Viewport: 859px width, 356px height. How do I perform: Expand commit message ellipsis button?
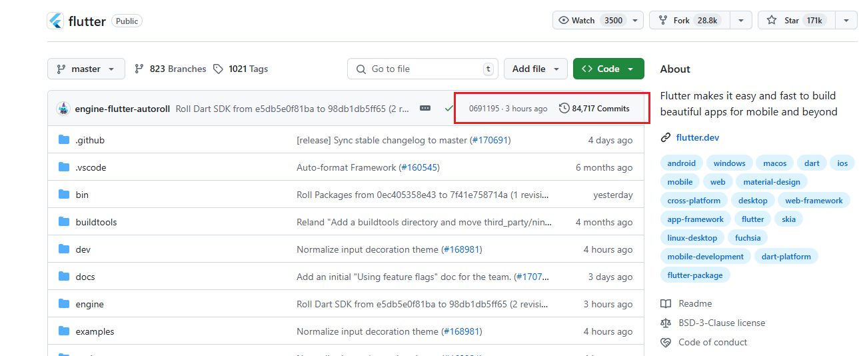(425, 109)
